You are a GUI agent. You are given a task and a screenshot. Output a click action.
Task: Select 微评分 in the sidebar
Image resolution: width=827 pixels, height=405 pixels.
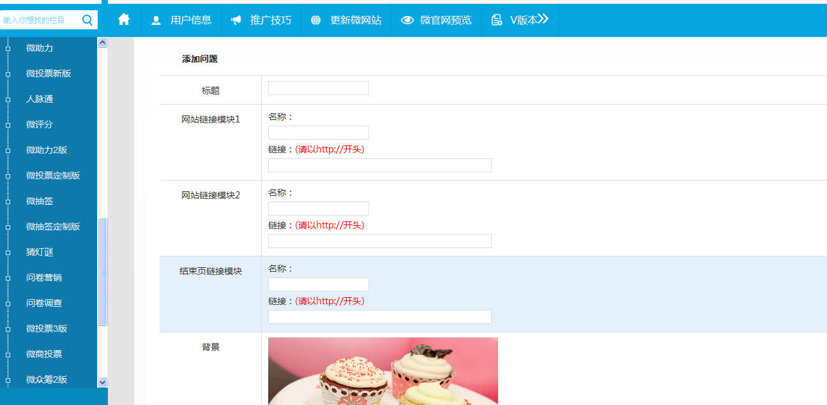click(40, 124)
